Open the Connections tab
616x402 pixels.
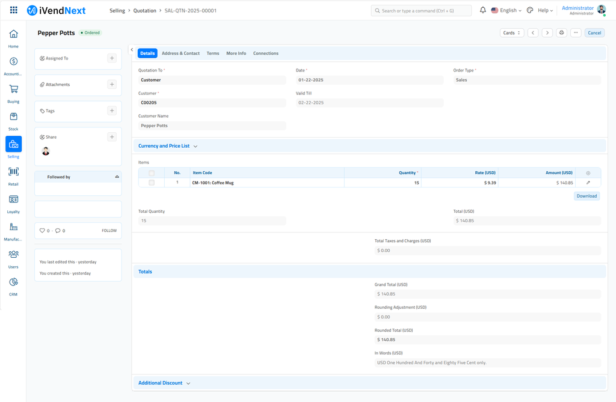tap(265, 53)
